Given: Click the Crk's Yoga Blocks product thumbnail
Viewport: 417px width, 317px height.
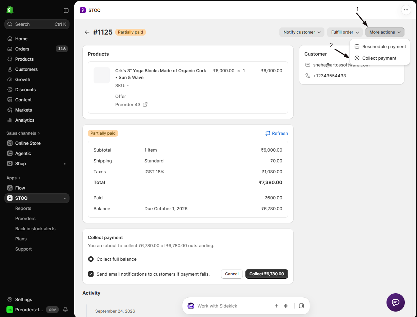Looking at the screenshot, I should pos(102,75).
